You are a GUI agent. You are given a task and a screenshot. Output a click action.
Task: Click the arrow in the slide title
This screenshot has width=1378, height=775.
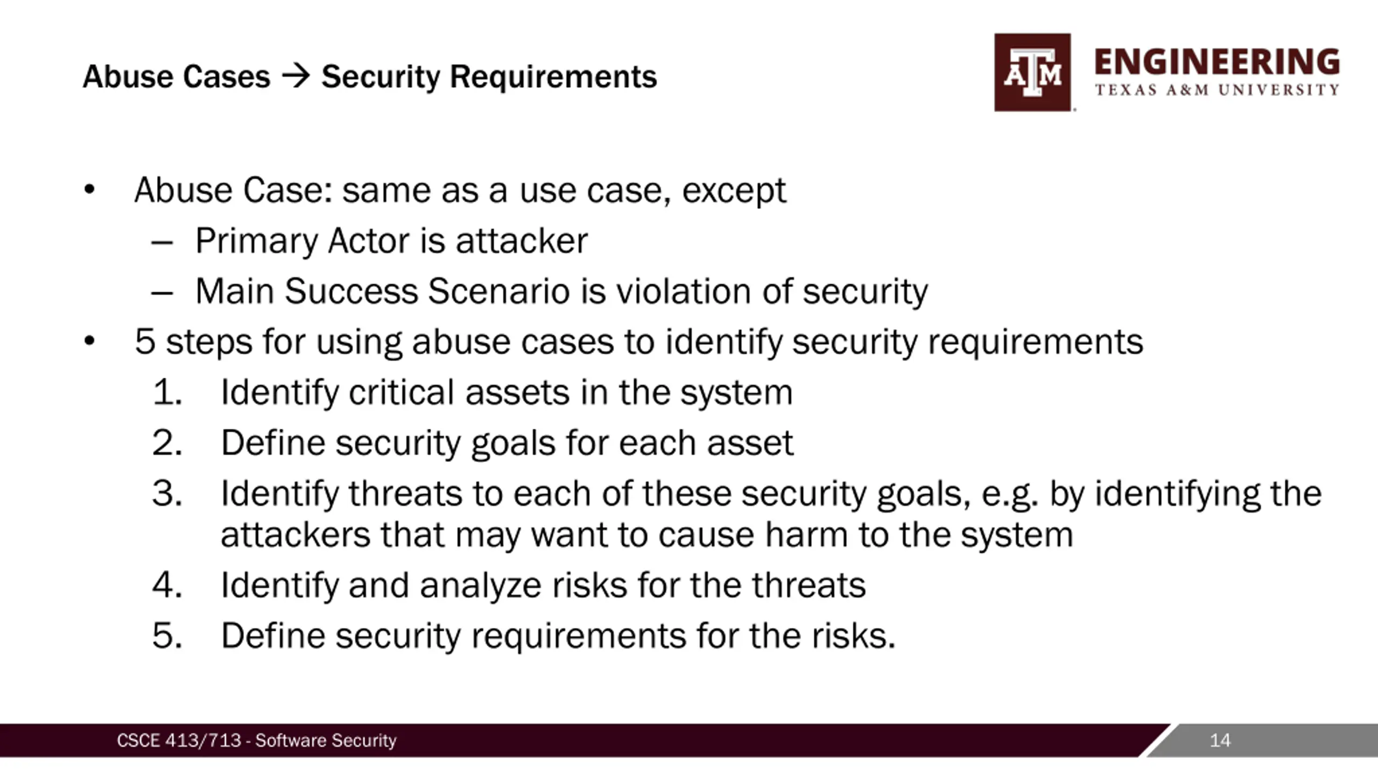coord(296,76)
